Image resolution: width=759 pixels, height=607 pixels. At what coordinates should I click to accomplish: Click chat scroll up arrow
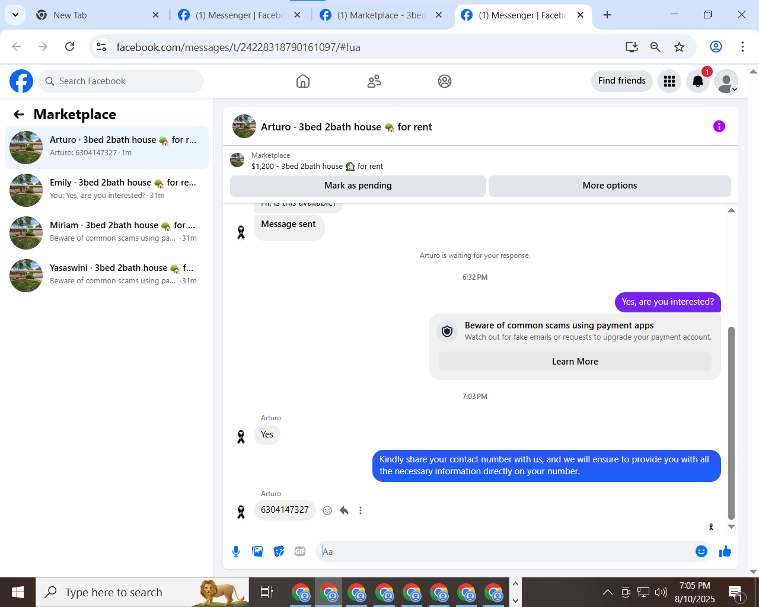click(x=731, y=210)
